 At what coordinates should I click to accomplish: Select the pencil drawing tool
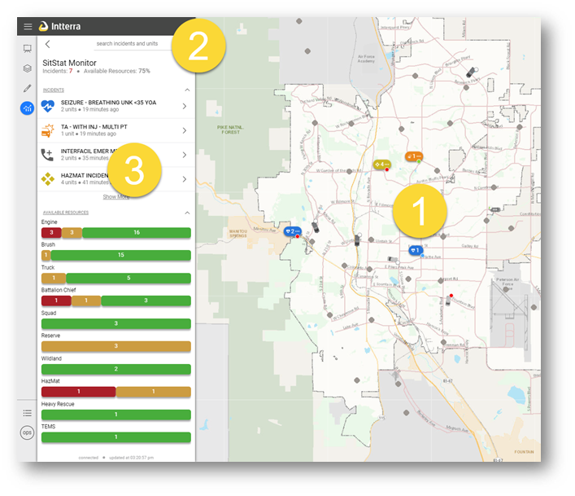(x=28, y=89)
